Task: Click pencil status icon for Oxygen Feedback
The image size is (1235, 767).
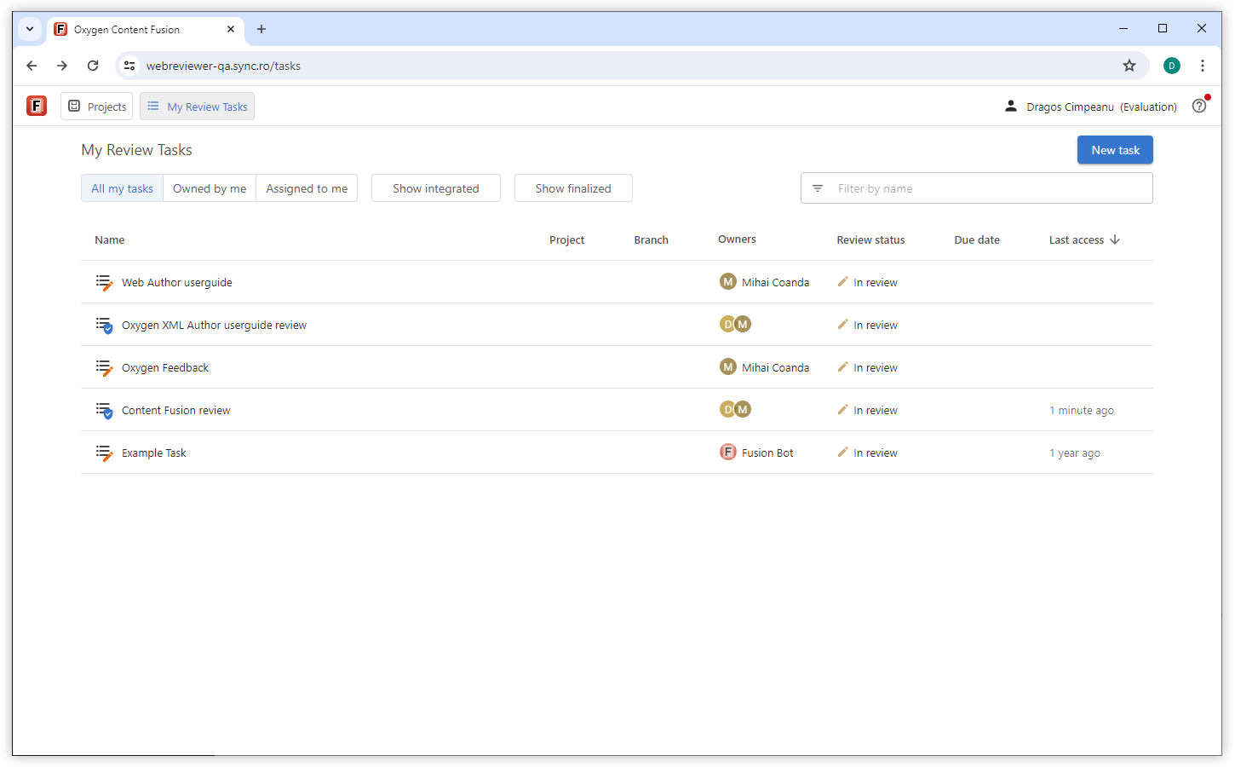Action: [843, 366]
